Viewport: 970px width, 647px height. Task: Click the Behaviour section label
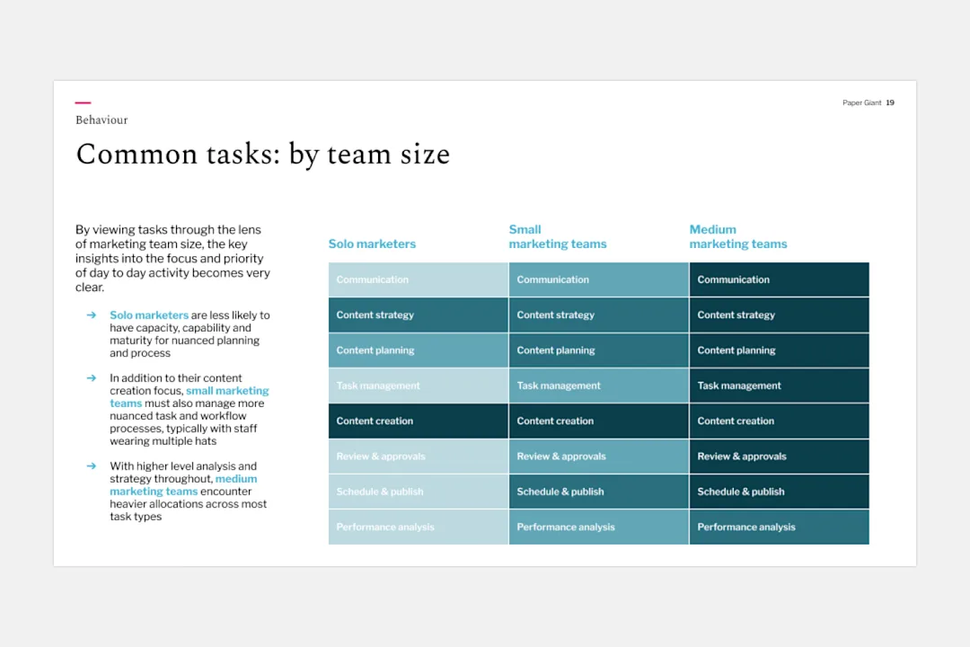pos(101,120)
